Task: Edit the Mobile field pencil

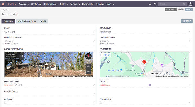Action: pyautogui.click(x=190, y=85)
